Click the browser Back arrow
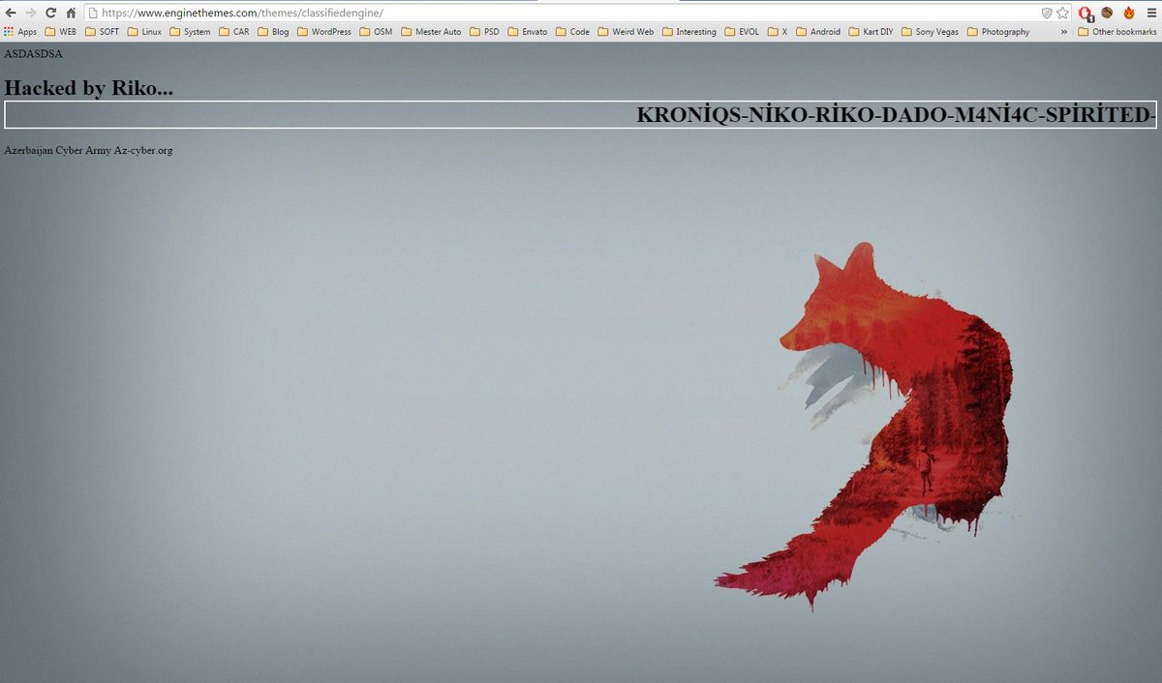 tap(11, 13)
